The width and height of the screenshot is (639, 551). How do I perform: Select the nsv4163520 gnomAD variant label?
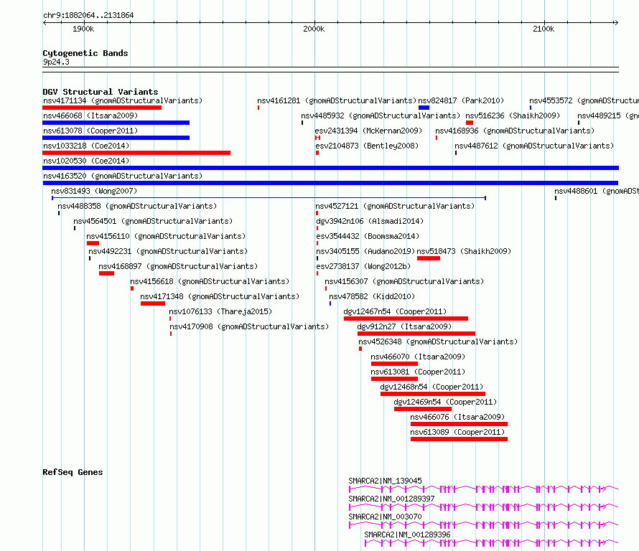pos(123,176)
